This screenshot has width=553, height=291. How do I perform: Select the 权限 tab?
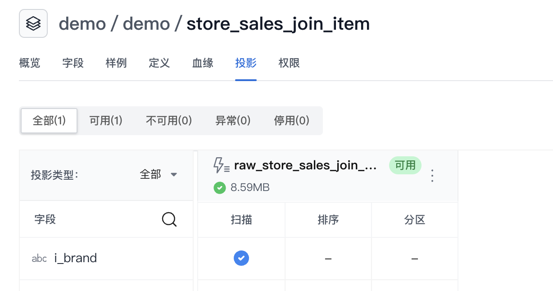[289, 63]
